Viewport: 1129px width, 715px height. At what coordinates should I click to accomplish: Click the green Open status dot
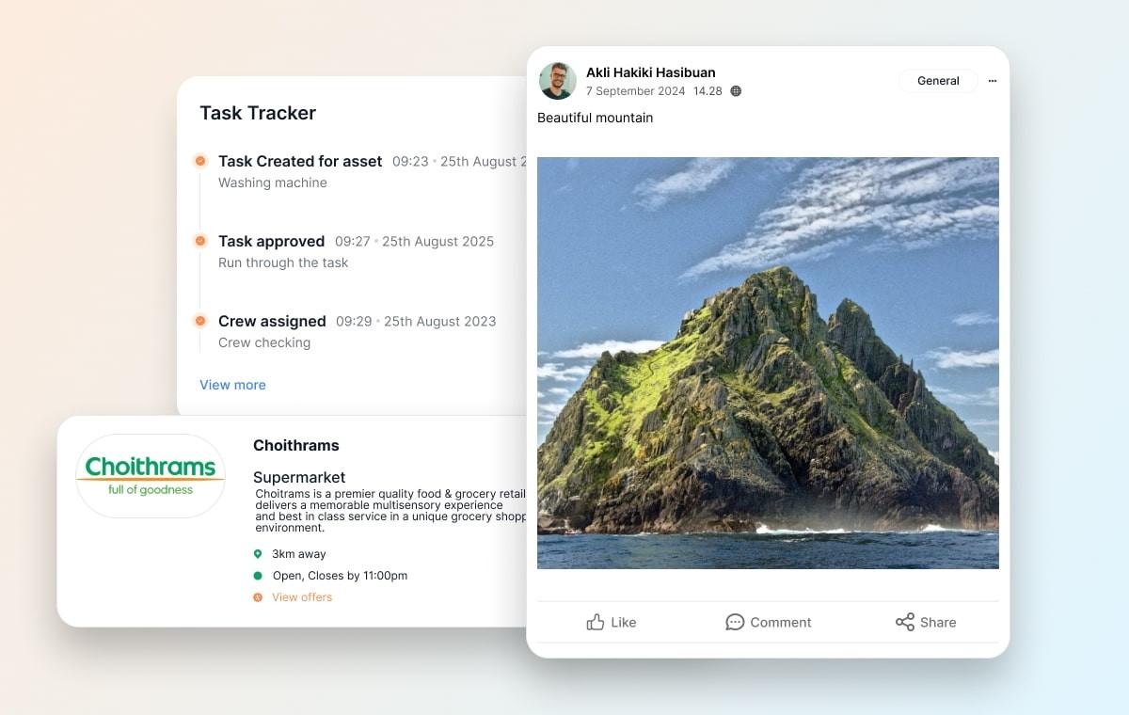pyautogui.click(x=258, y=576)
